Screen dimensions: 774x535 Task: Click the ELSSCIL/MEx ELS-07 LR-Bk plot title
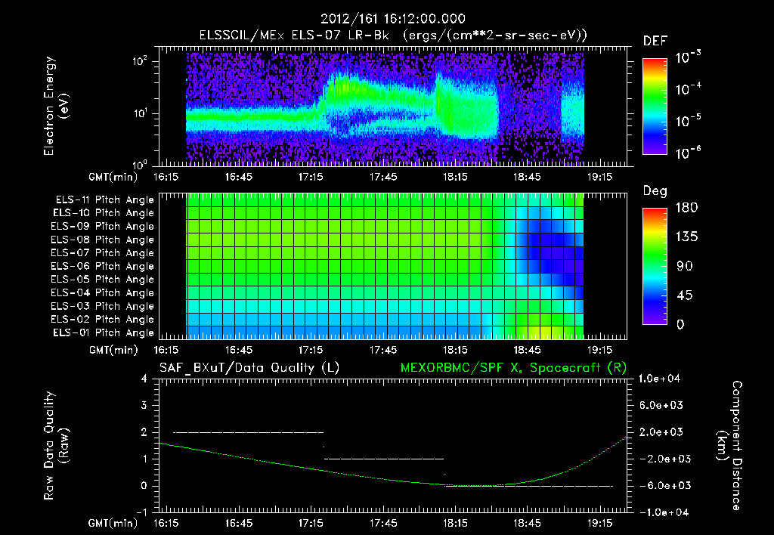tap(393, 36)
